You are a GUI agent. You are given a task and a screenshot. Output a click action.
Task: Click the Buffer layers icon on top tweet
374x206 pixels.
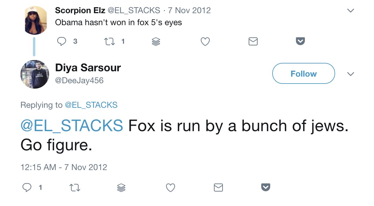click(156, 42)
